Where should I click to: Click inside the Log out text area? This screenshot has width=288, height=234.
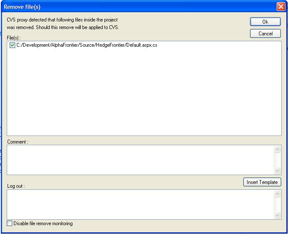click(x=139, y=204)
